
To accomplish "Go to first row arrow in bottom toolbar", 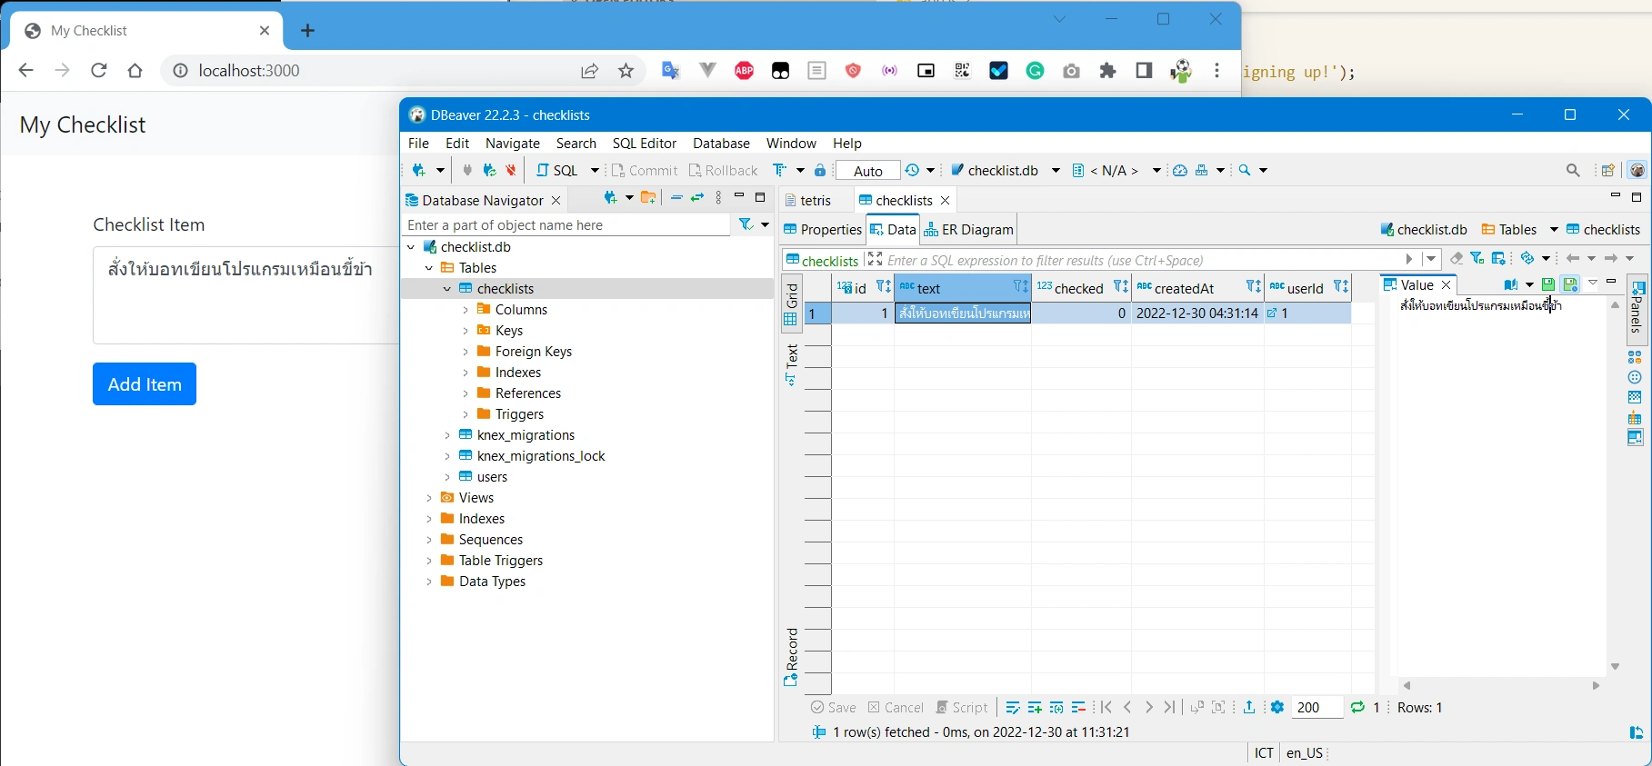I will (1106, 707).
